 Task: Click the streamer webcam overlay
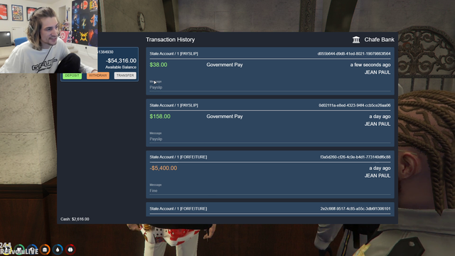[49, 36]
